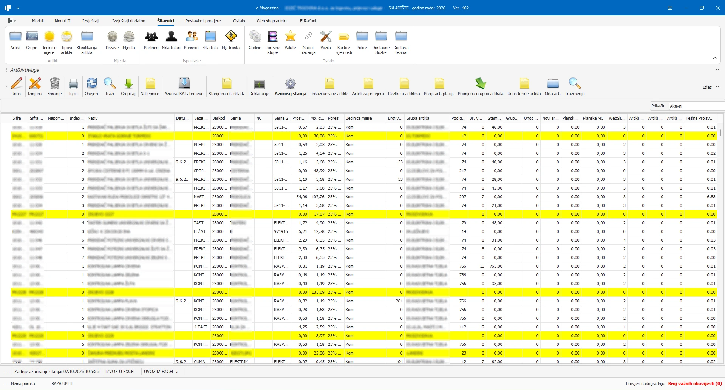Click Broj važnih obavijesti link
Image resolution: width=725 pixels, height=390 pixels.
695,384
